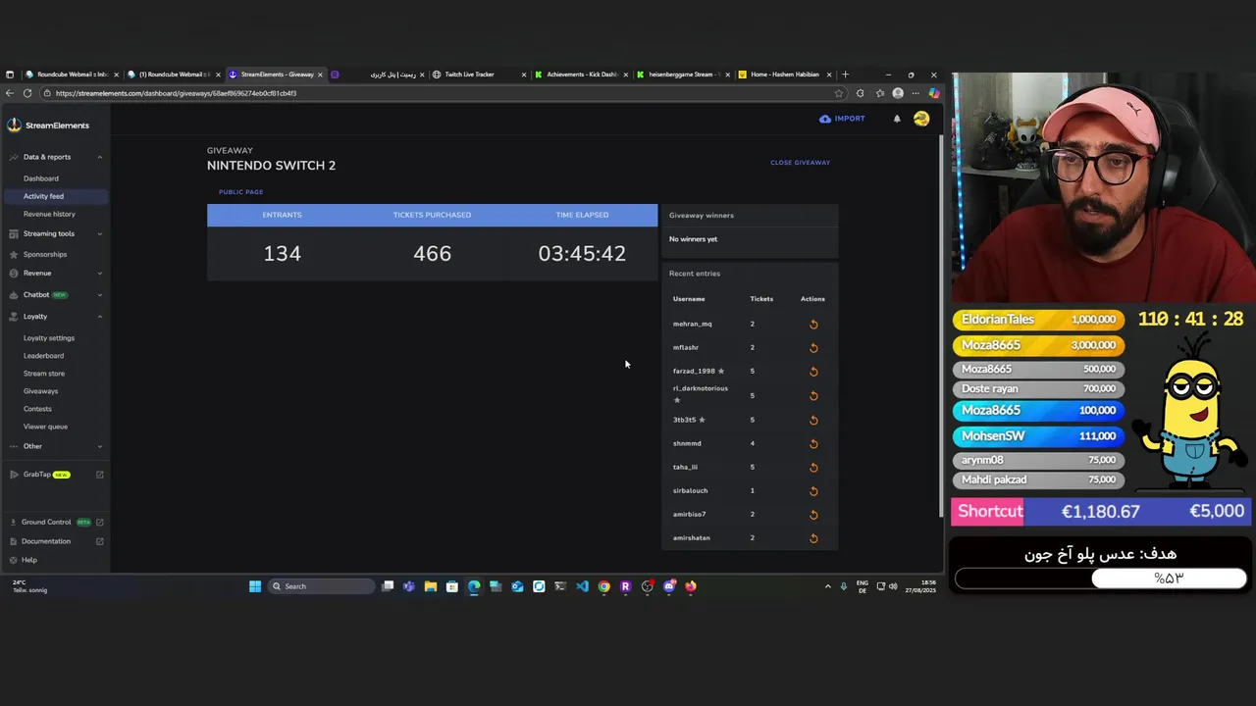The height and width of the screenshot is (706, 1256).
Task: Refund the mehran_mq entry
Action: pyautogui.click(x=813, y=325)
